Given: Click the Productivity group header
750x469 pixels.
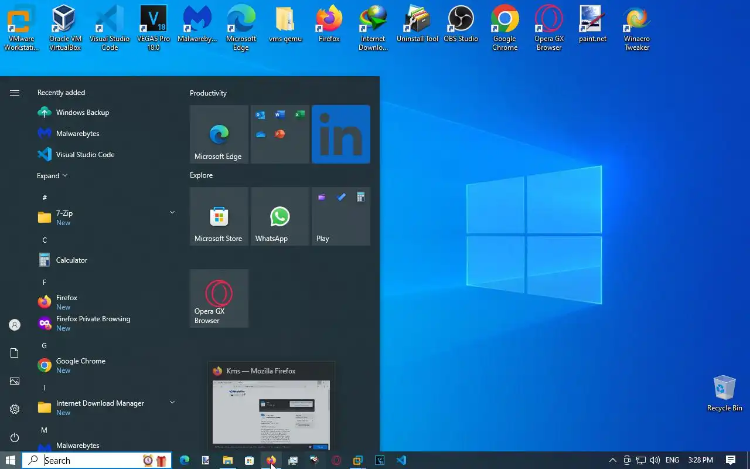Looking at the screenshot, I should [208, 93].
